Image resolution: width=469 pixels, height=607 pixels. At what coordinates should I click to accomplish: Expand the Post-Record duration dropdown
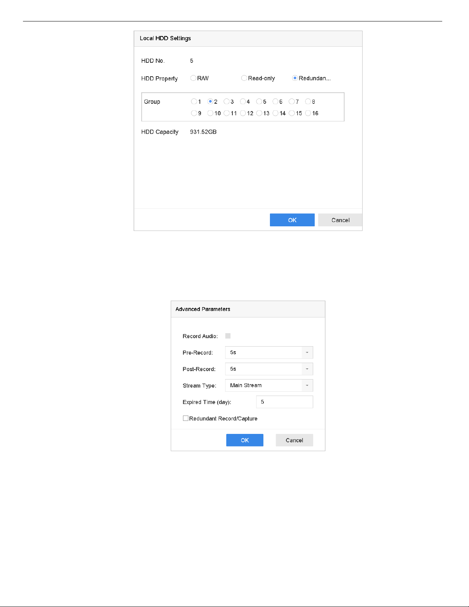(x=269, y=369)
